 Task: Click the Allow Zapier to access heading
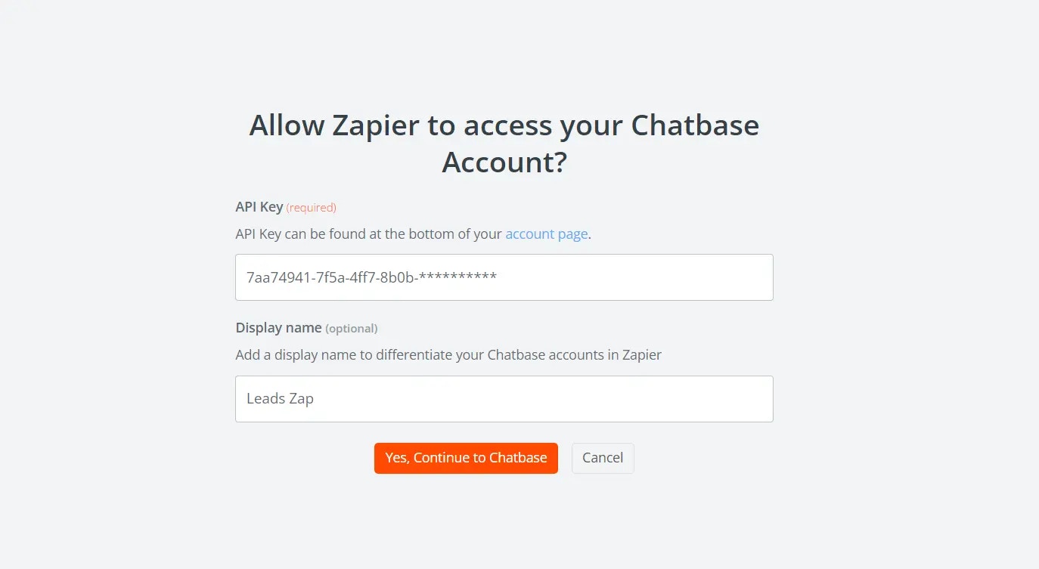tap(504, 144)
